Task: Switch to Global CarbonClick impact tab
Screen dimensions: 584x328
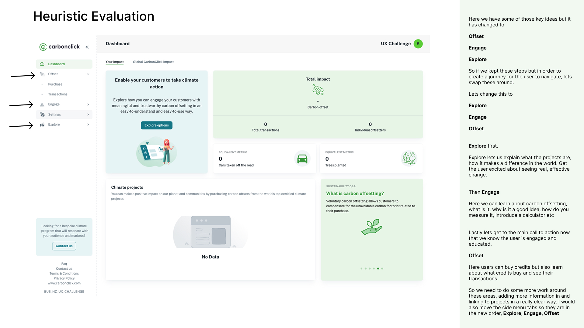Action: click(153, 62)
